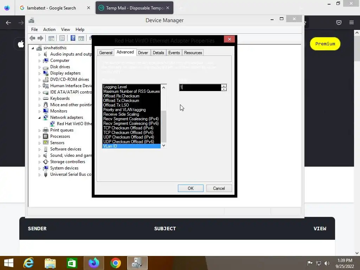Viewport: 360px width, 270px height.
Task: Expand the Display adapters node
Action: (39, 73)
